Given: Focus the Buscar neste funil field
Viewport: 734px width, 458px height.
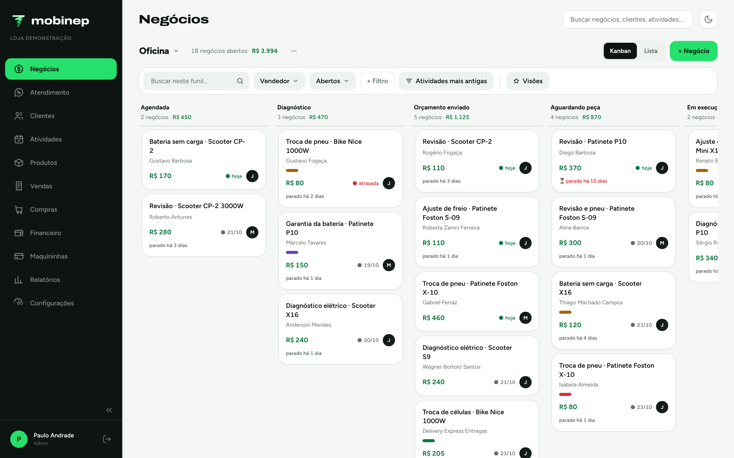Looking at the screenshot, I should click(196, 81).
